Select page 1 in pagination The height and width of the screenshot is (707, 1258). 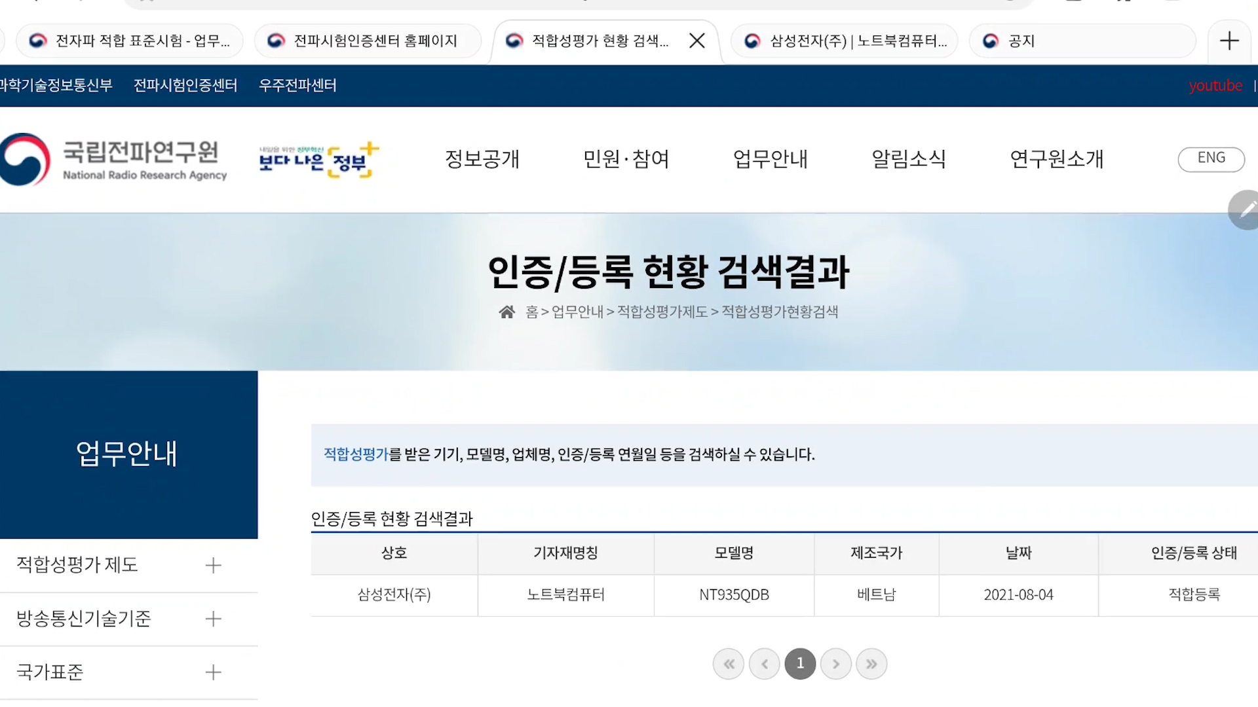point(800,664)
